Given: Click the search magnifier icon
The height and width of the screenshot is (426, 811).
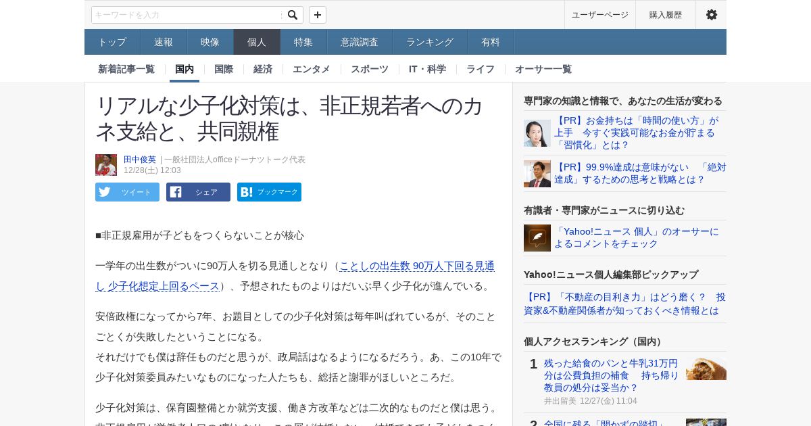Looking at the screenshot, I should [292, 15].
